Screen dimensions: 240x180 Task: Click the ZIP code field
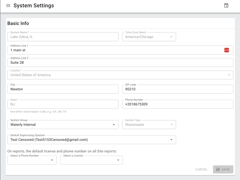click(x=177, y=89)
